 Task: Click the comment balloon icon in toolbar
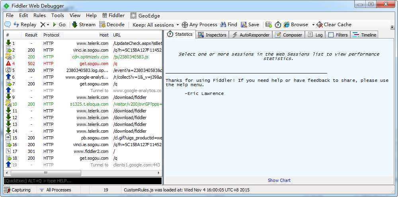pyautogui.click(x=8, y=25)
